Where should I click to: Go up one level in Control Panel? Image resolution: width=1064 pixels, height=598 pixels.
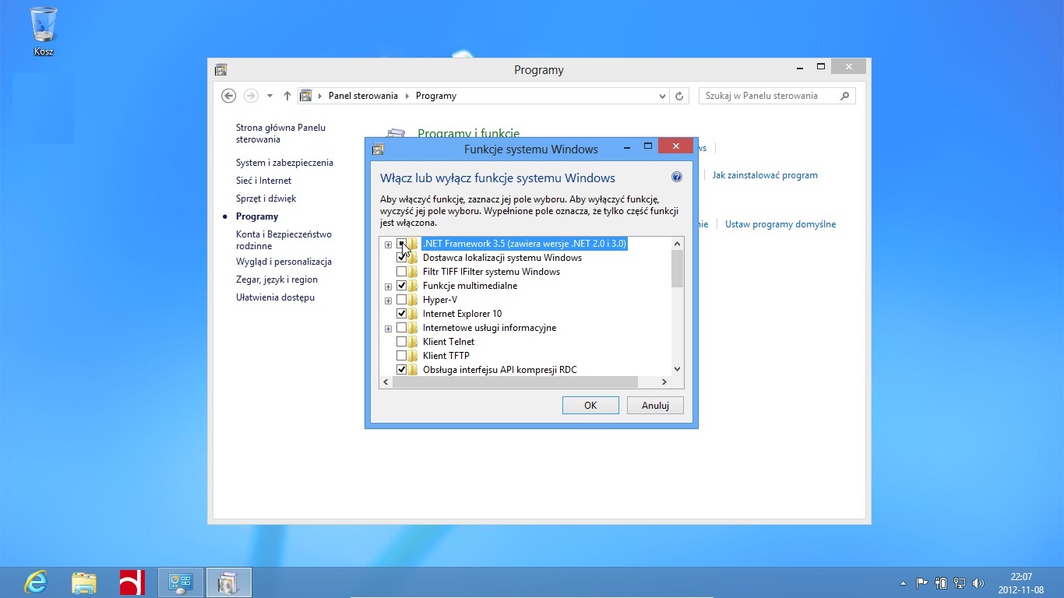pos(287,96)
